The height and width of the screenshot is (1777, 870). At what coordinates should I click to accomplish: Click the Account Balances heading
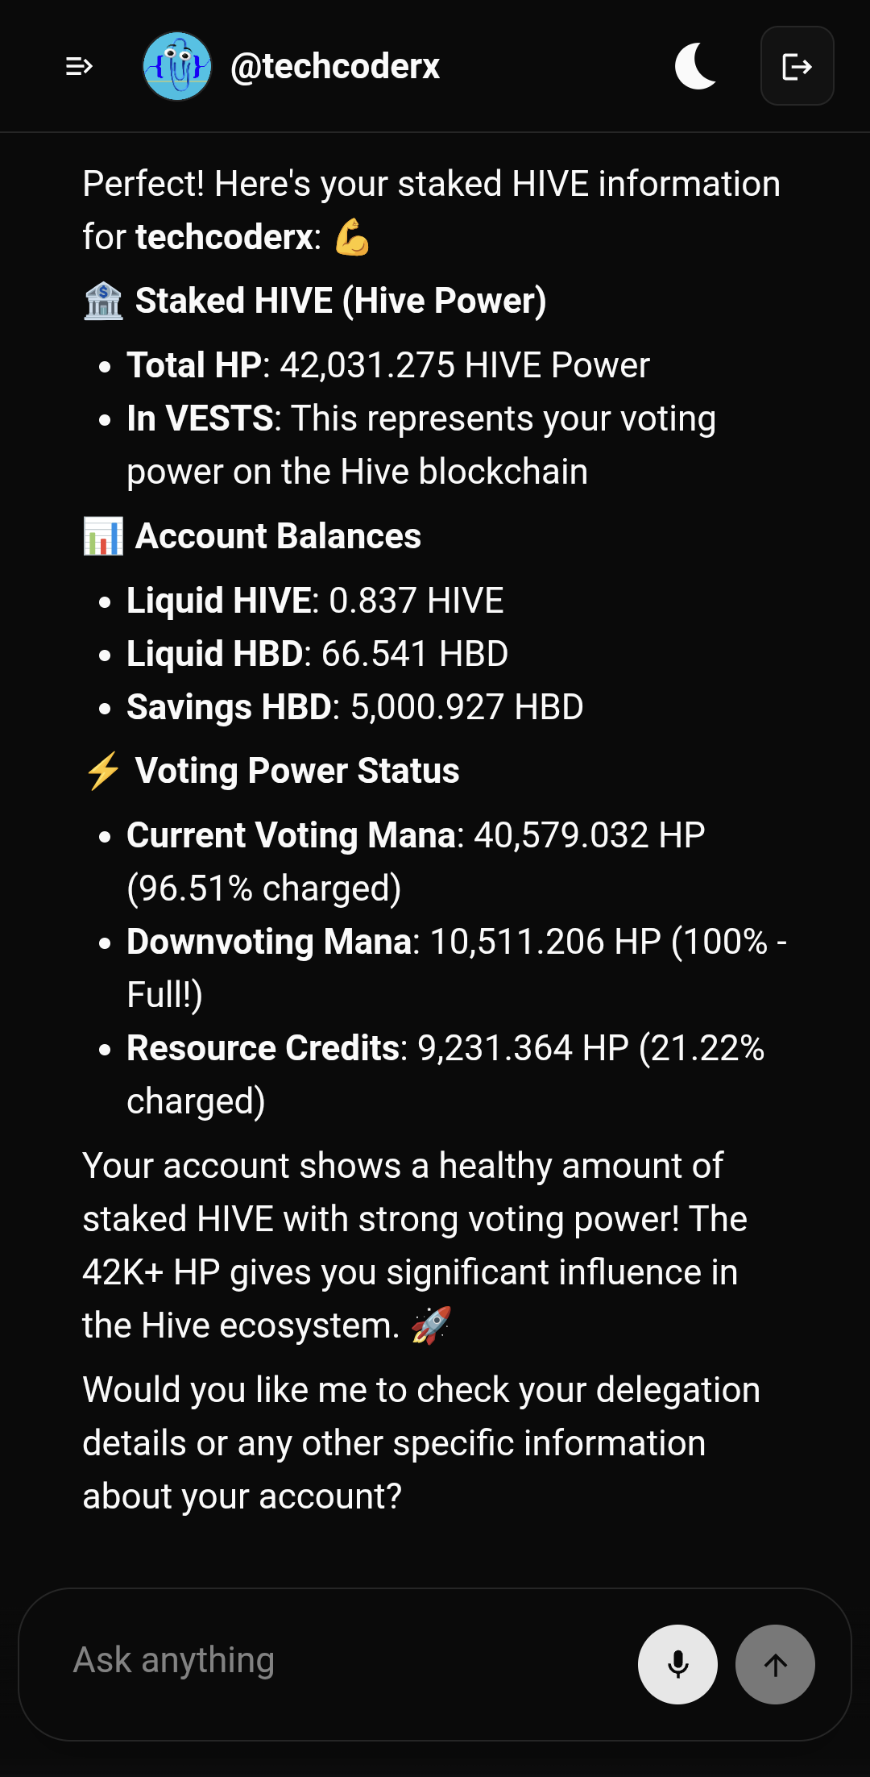[x=278, y=536]
